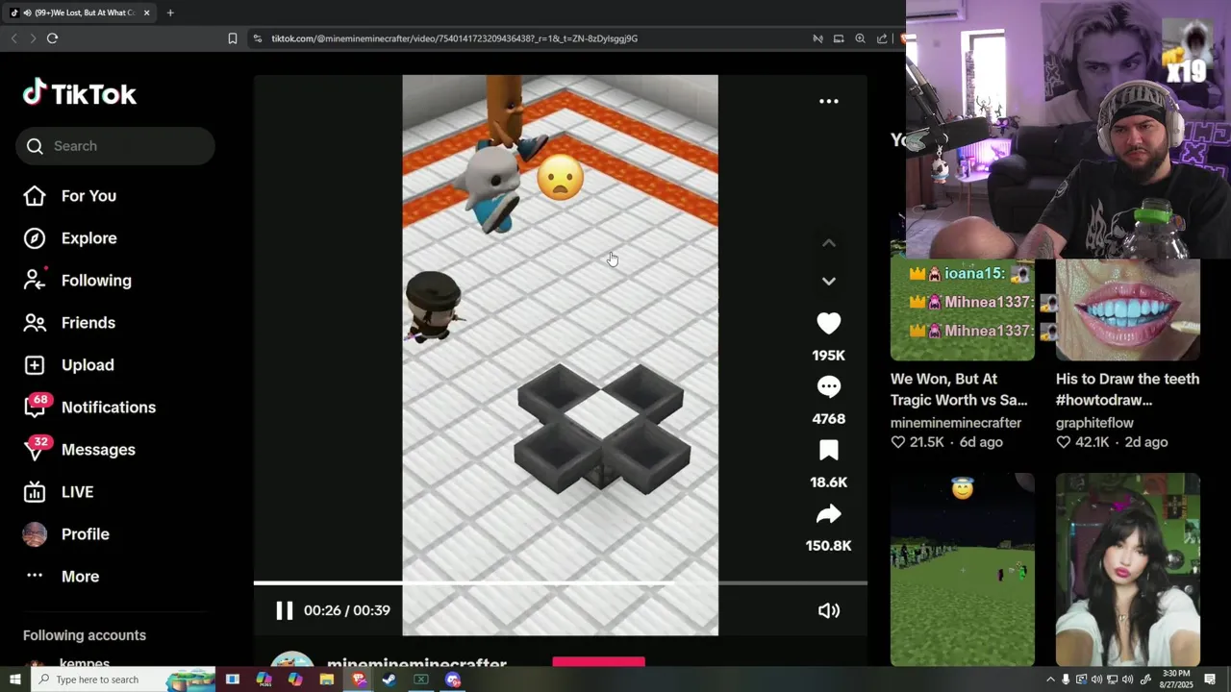Open the three-dot video options menu
Screen dimensions: 1231x692
[828, 101]
